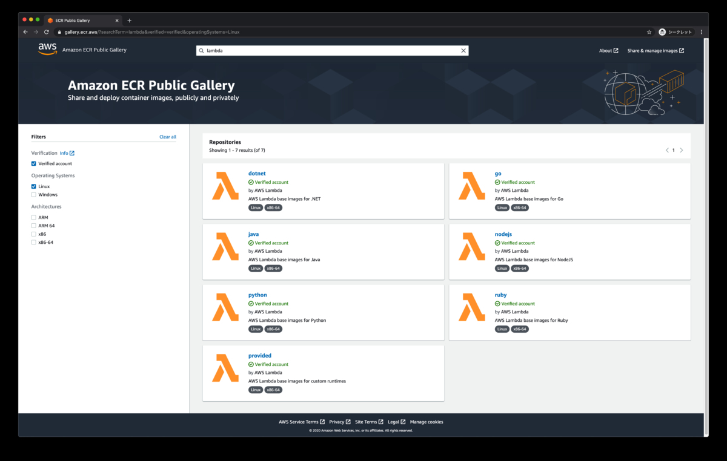This screenshot has height=461, width=727.
Task: Clear the lambda search term with X
Action: click(x=463, y=51)
